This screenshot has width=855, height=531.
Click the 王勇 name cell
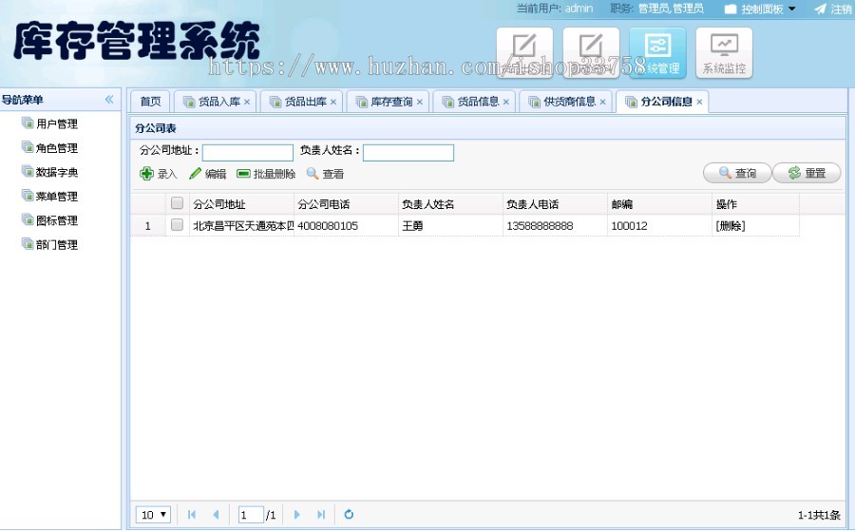pyautogui.click(x=451, y=226)
